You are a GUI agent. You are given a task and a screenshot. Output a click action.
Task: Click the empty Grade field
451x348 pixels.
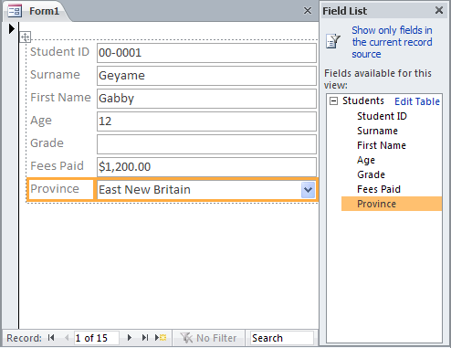click(206, 144)
